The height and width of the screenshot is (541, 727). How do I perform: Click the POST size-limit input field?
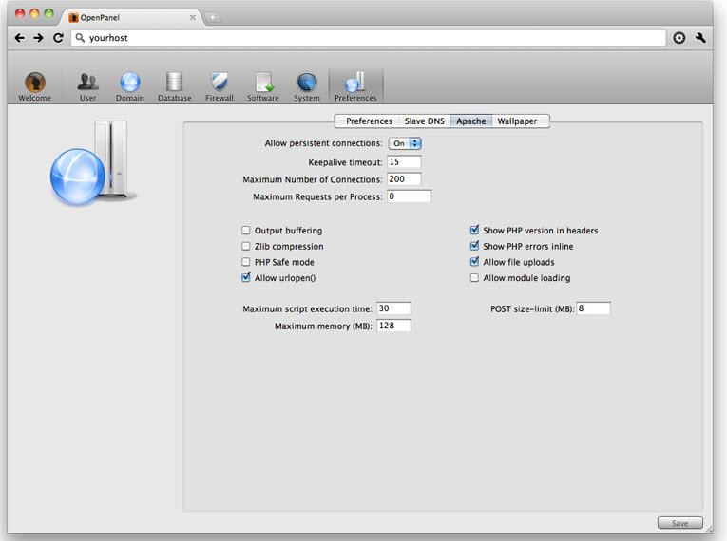tap(593, 308)
